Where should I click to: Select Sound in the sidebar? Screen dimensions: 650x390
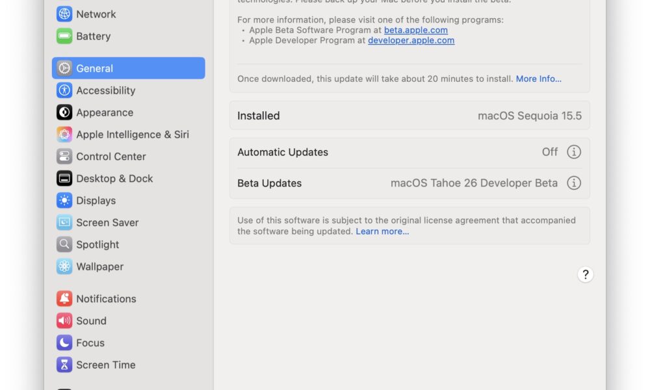(129, 321)
